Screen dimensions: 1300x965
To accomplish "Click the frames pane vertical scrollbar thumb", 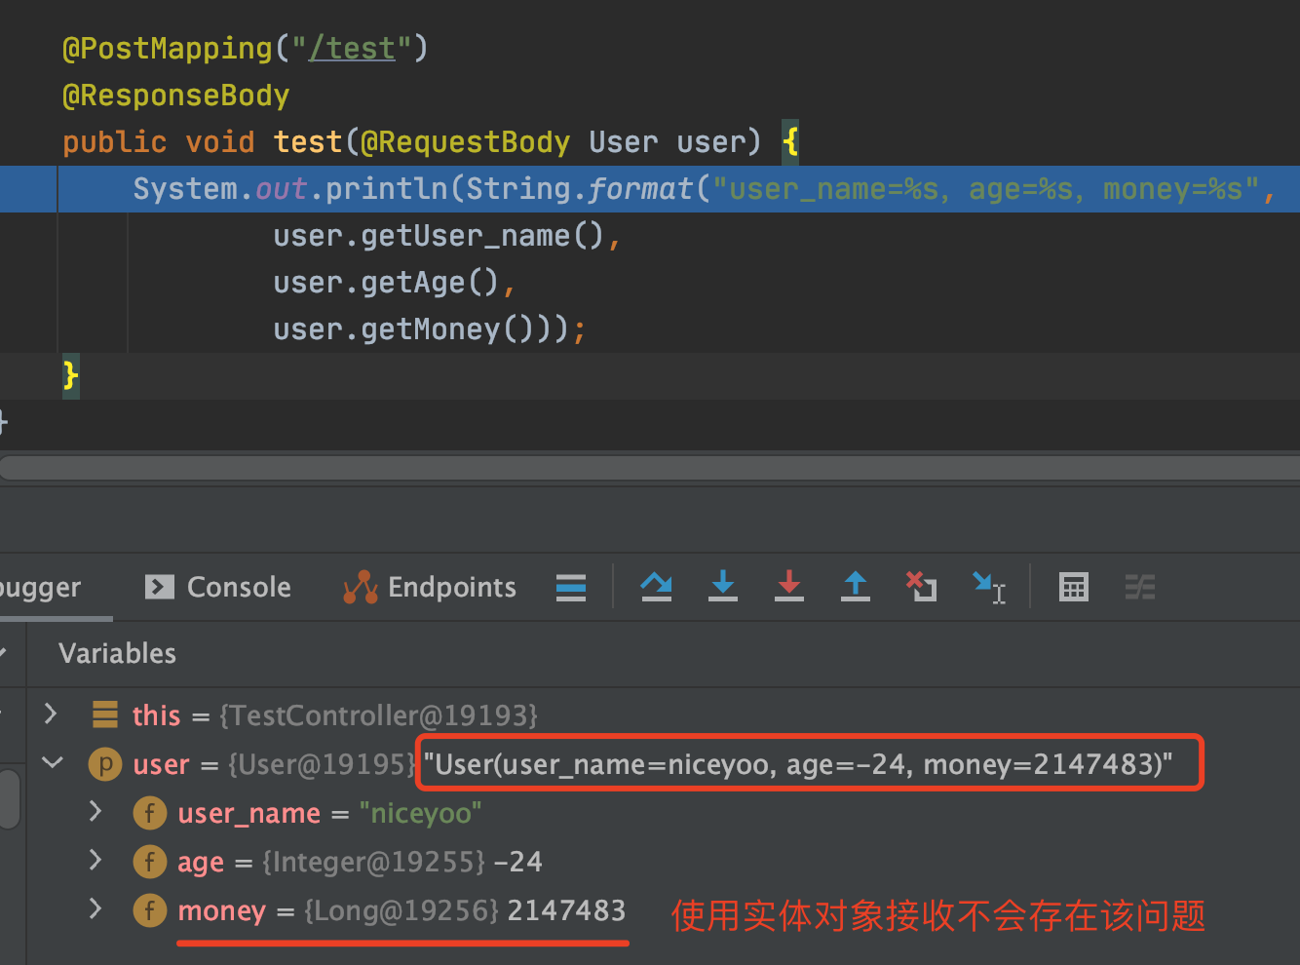I will pos(10,799).
